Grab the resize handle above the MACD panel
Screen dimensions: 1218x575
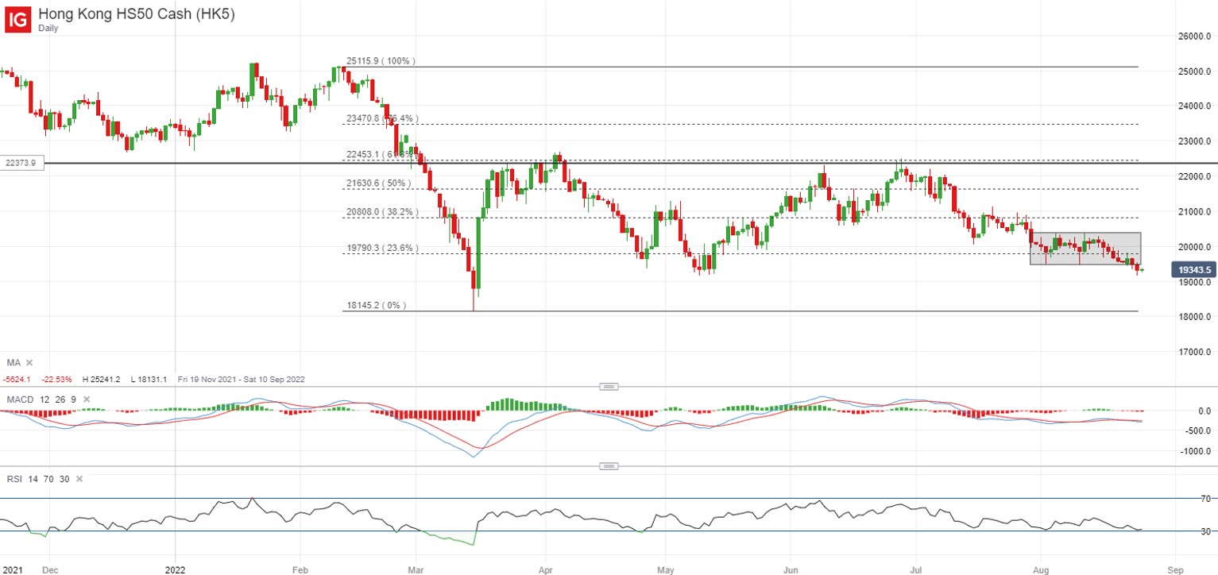tap(609, 387)
